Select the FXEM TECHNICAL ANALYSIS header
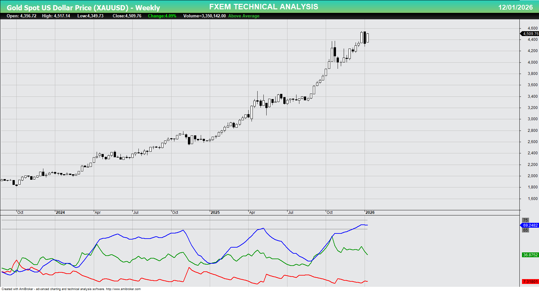The height and width of the screenshot is (291, 539). pyautogui.click(x=263, y=6)
